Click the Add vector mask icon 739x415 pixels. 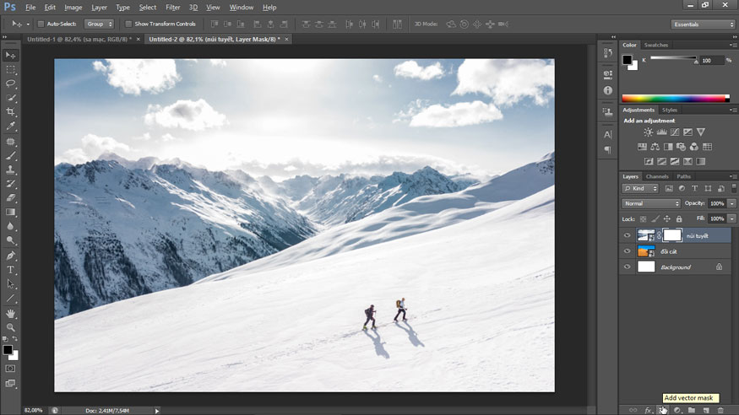[x=663, y=410]
